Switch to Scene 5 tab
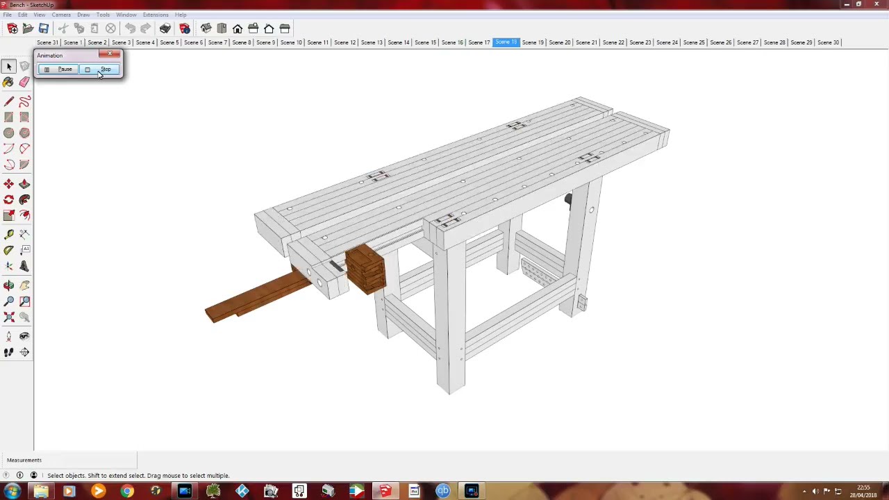The height and width of the screenshot is (500, 889). click(169, 42)
